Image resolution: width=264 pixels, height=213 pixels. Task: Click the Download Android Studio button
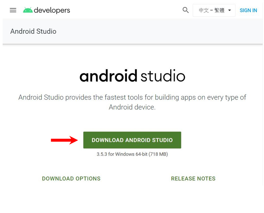[132, 140]
